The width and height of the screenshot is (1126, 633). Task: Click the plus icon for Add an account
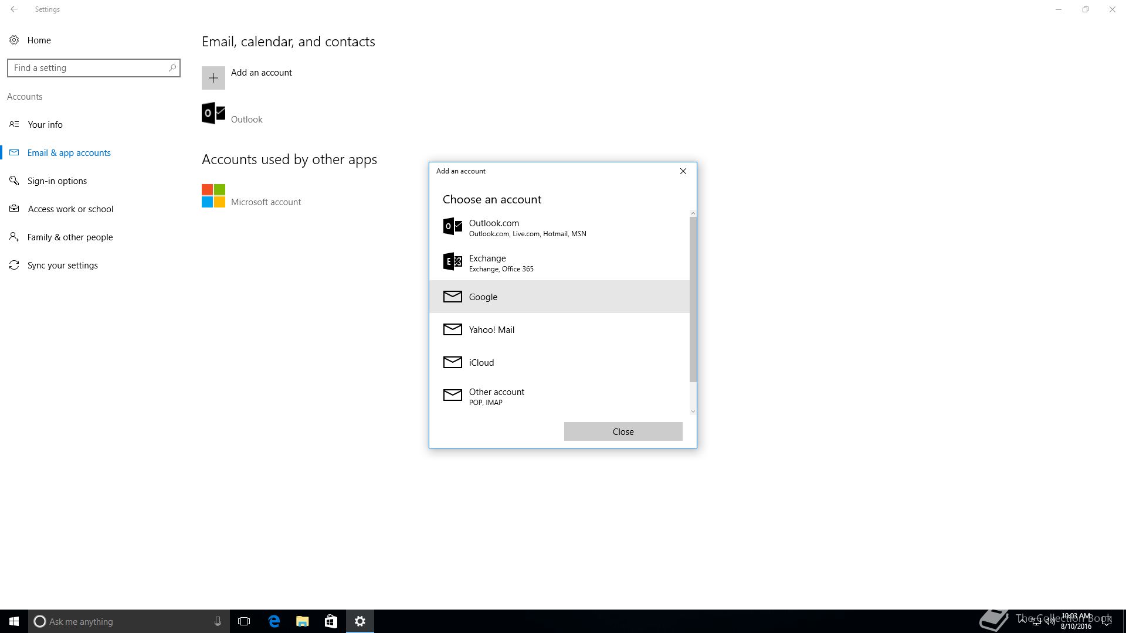coord(213,78)
